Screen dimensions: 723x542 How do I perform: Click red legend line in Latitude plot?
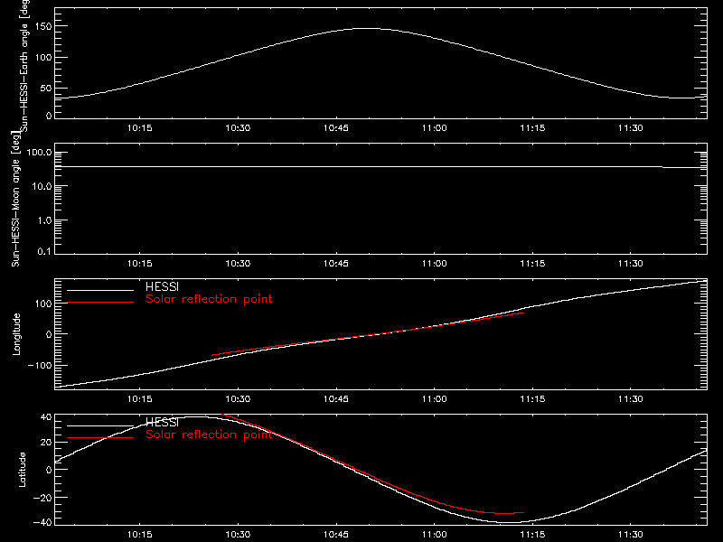pos(100,438)
